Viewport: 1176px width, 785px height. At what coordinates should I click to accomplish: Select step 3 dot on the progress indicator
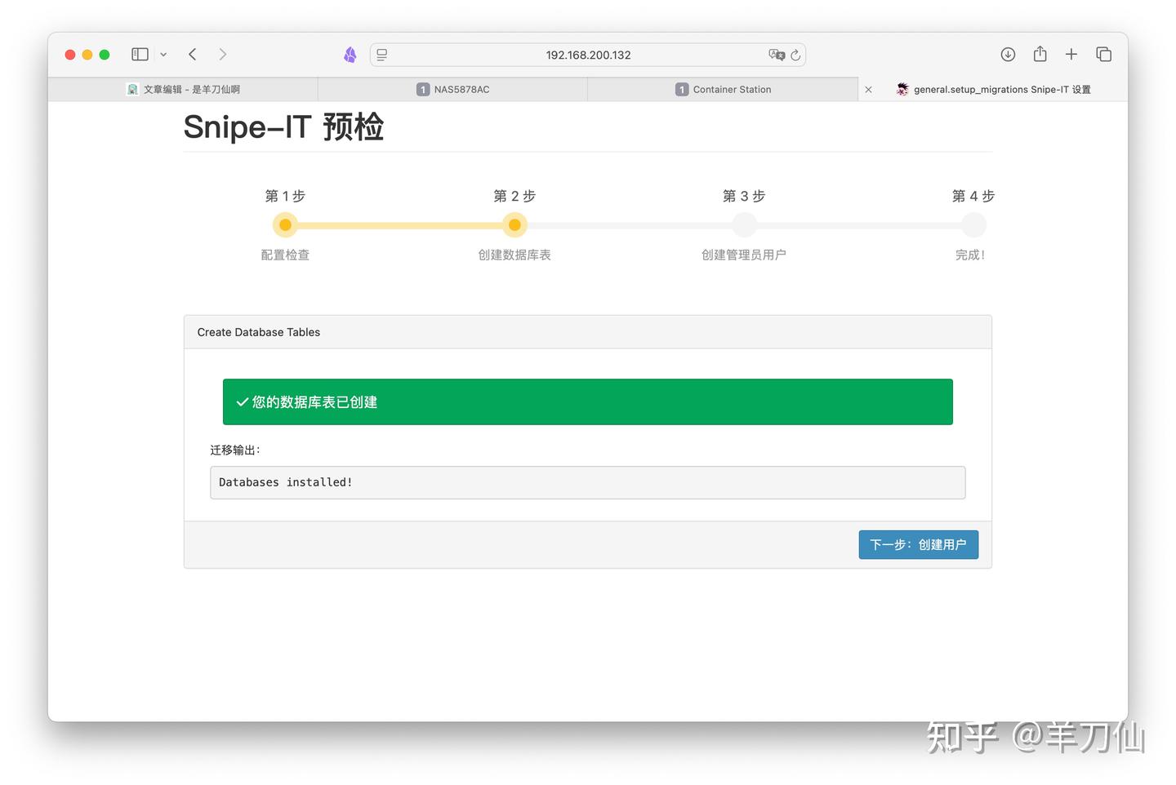(x=744, y=224)
